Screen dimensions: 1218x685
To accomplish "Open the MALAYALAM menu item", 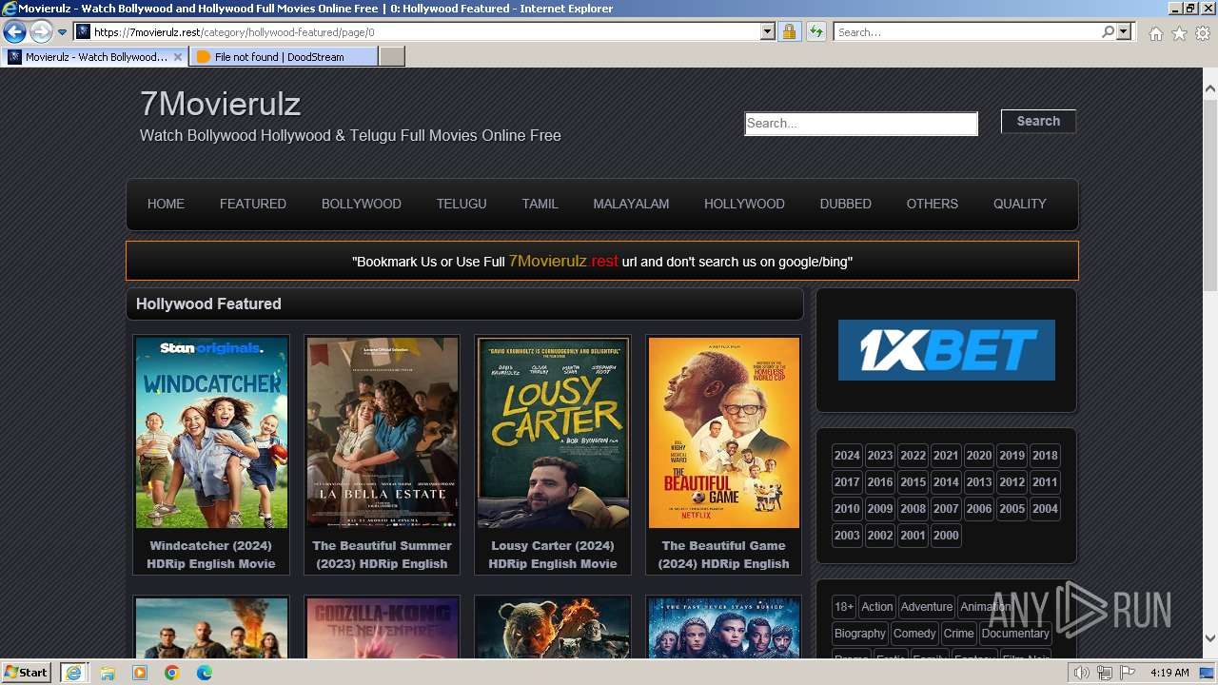I will (631, 204).
